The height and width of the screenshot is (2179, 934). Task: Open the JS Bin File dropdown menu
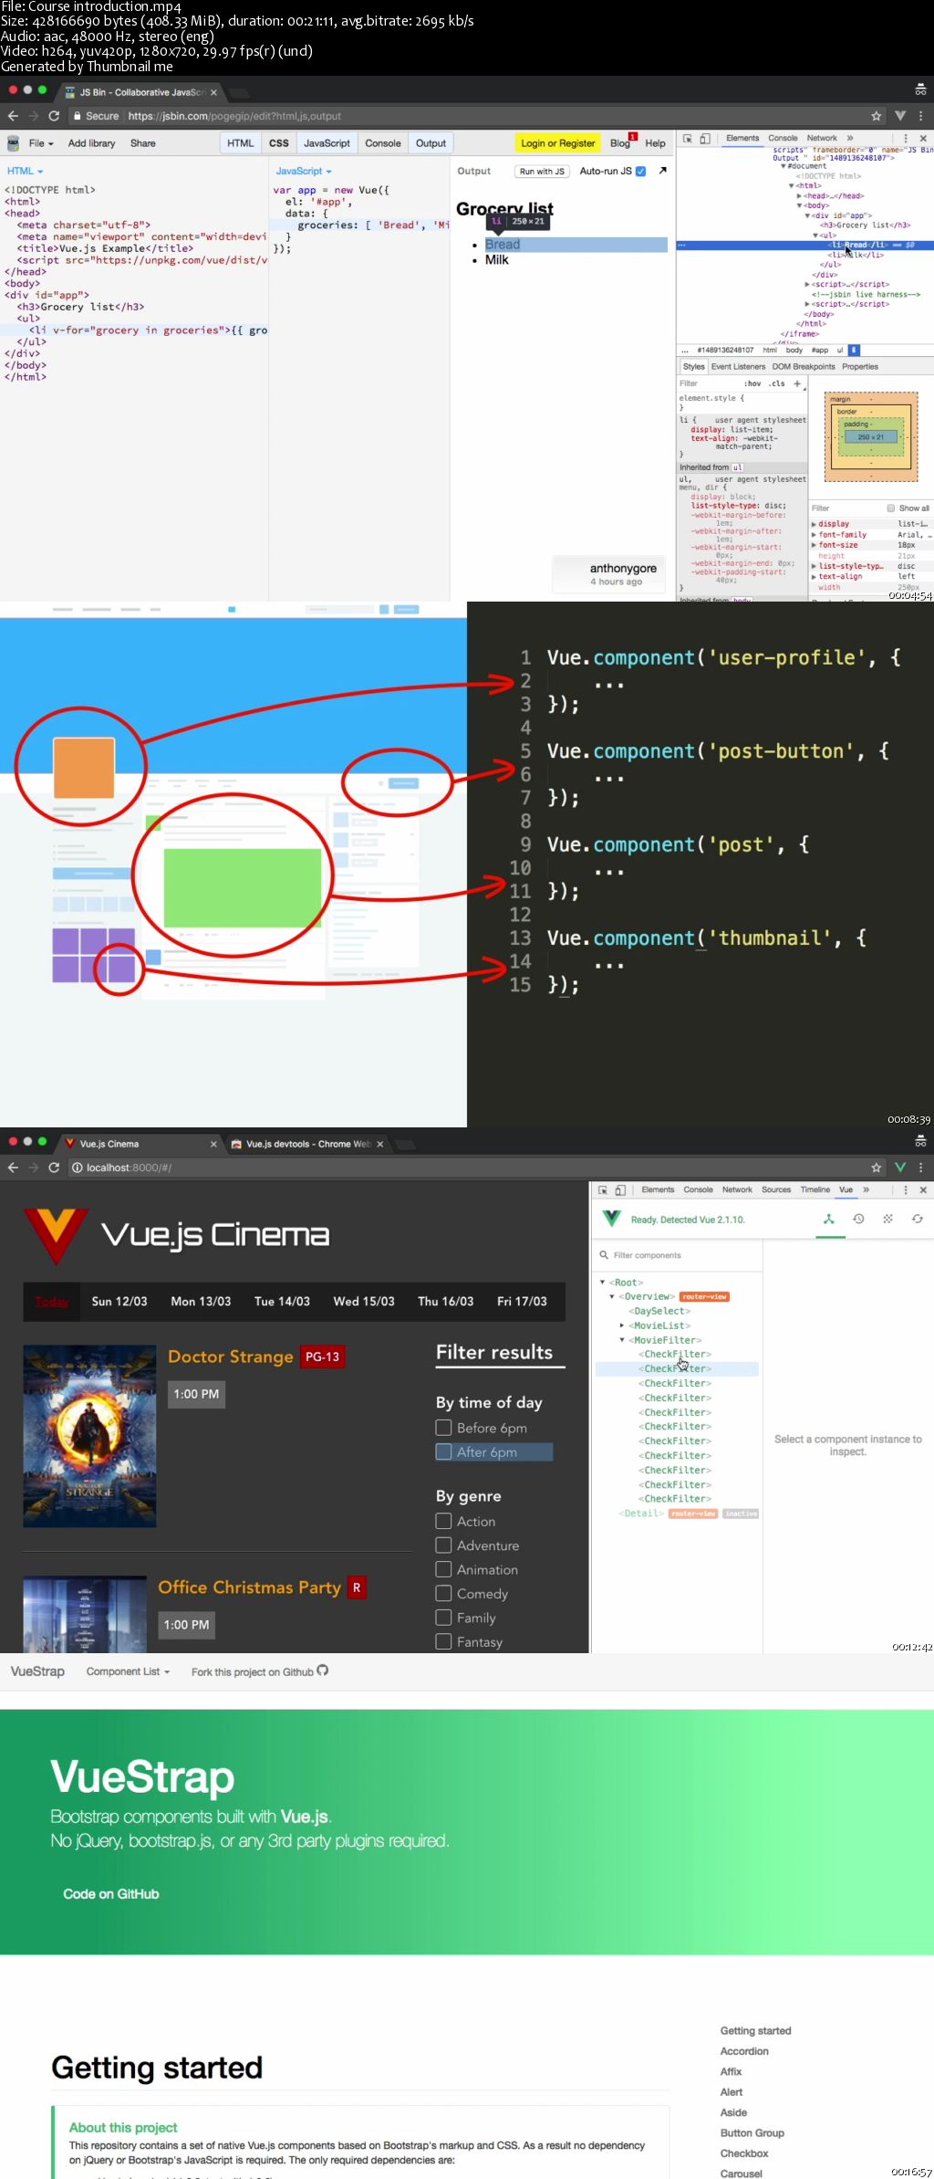41,143
